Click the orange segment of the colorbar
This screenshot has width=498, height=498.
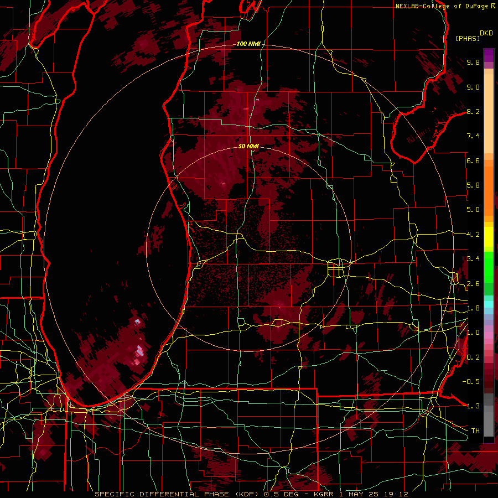pos(489,188)
